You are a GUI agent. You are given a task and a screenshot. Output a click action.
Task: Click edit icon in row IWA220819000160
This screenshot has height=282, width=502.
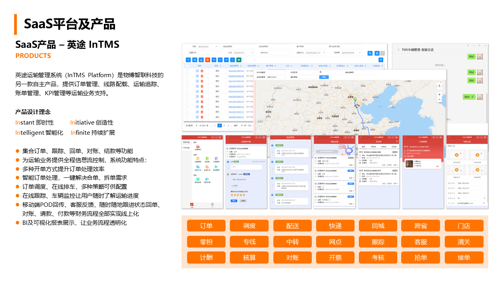pos(197,71)
